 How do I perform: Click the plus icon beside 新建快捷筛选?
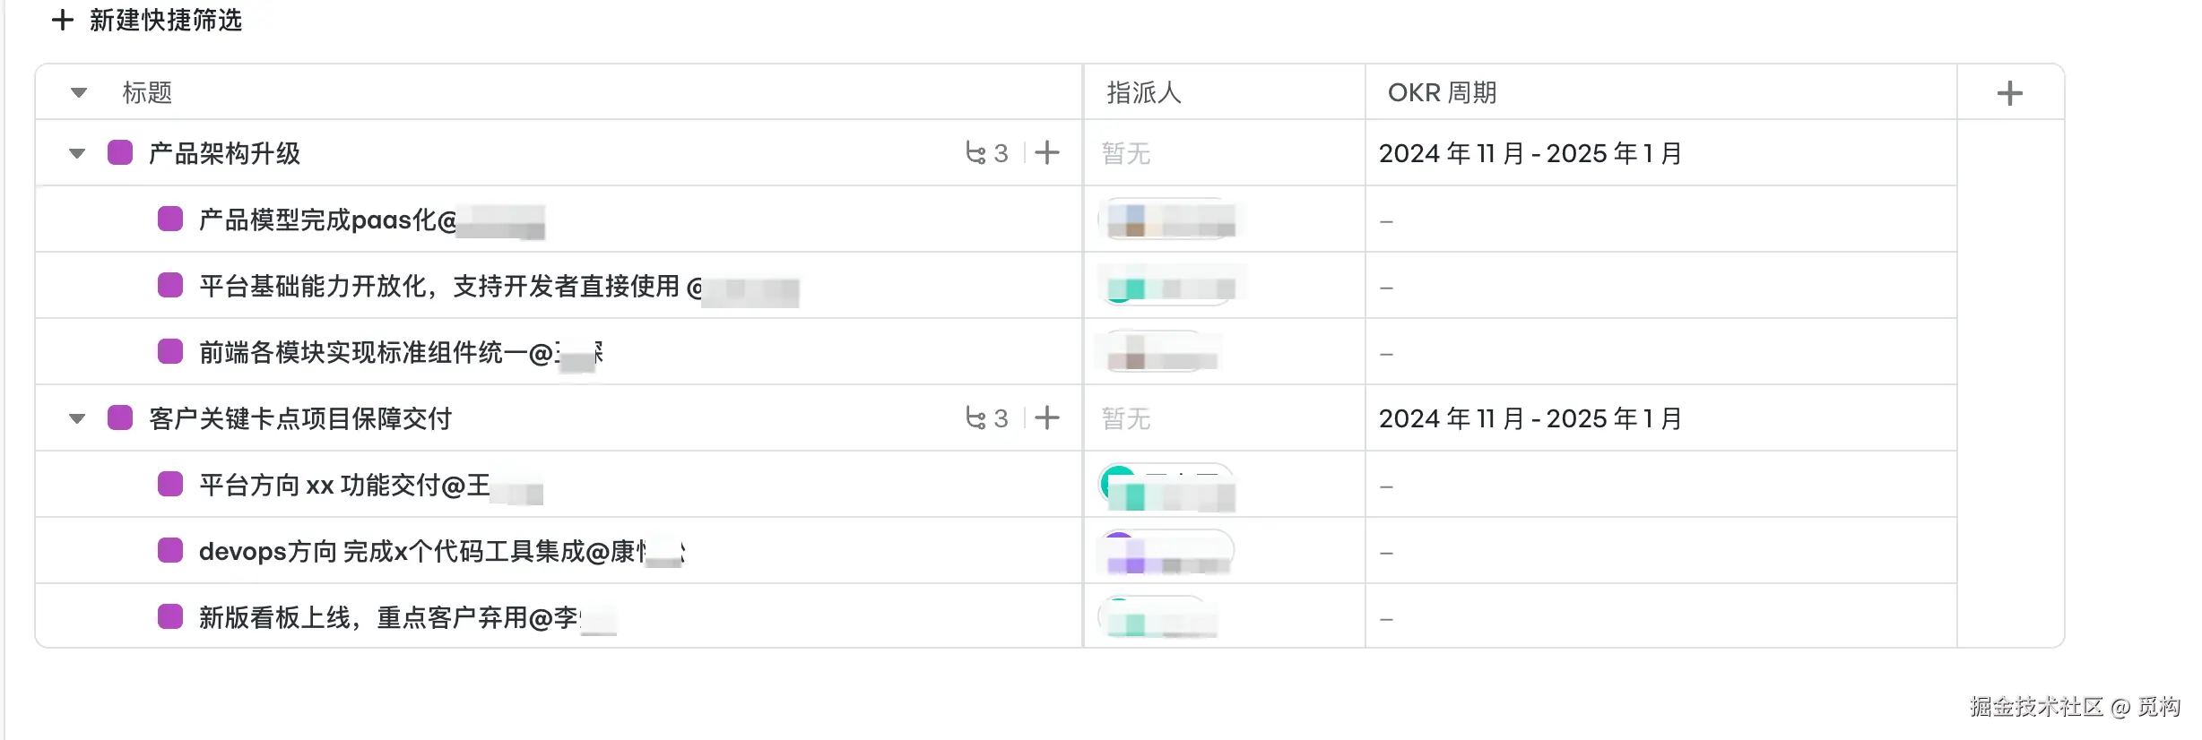coord(62,20)
